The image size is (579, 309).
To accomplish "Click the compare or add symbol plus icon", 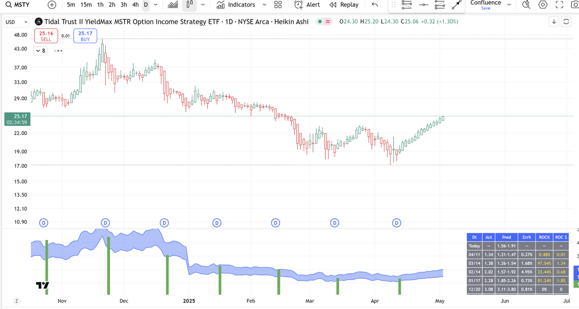I will tap(52, 5).
